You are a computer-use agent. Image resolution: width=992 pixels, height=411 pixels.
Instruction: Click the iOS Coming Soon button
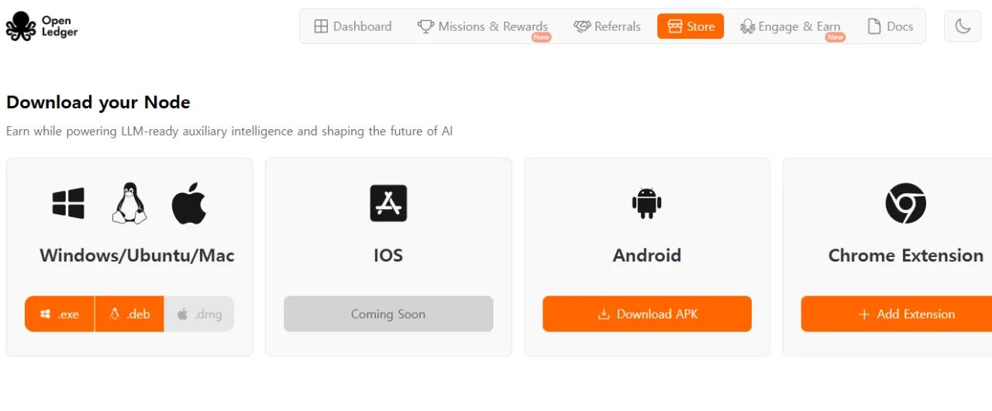[x=388, y=314]
